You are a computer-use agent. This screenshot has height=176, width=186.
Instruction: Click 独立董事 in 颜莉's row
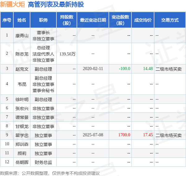click(x=43, y=153)
